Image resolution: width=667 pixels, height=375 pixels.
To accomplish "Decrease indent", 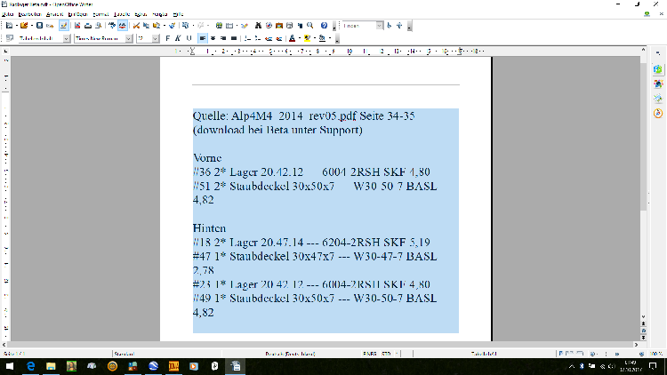I will click(x=268, y=38).
